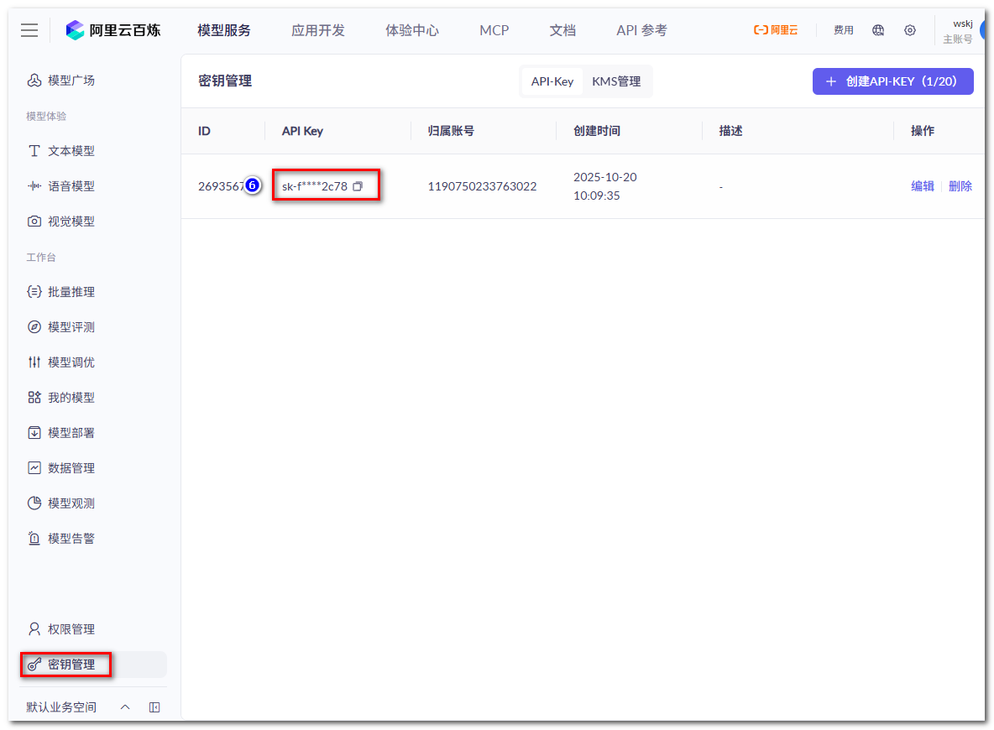The image size is (994, 730).
Task: Delete the API key via 删除
Action: pos(960,186)
